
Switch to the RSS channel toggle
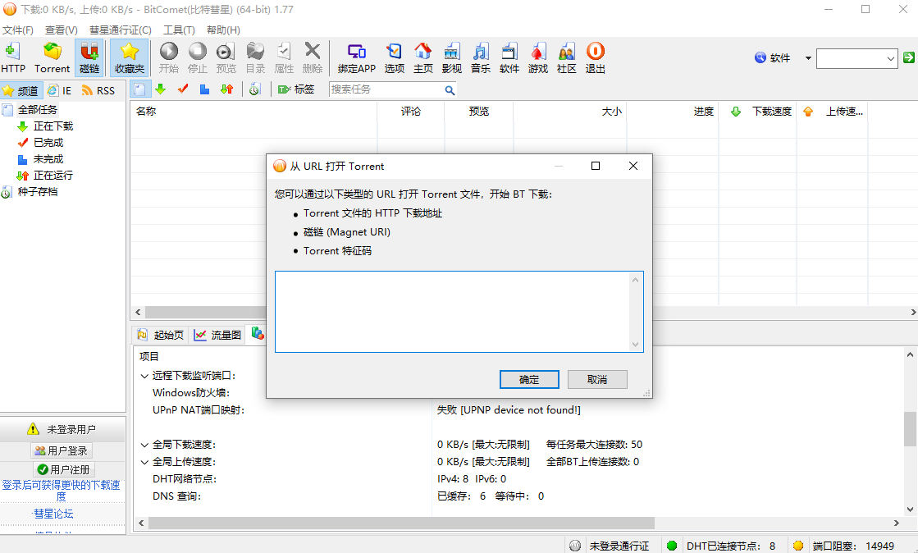(x=98, y=90)
